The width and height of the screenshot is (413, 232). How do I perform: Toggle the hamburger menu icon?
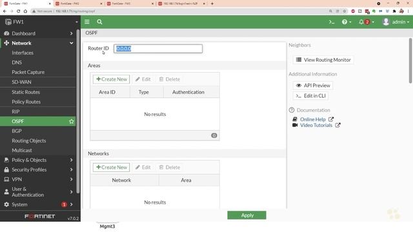tap(87, 22)
